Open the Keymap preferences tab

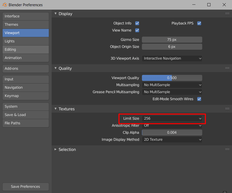click(26, 96)
